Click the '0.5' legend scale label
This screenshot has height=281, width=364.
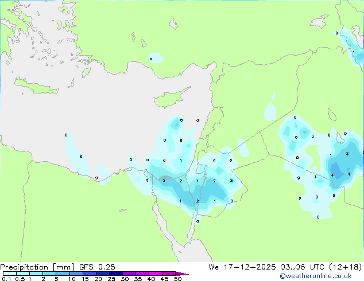tap(20, 279)
